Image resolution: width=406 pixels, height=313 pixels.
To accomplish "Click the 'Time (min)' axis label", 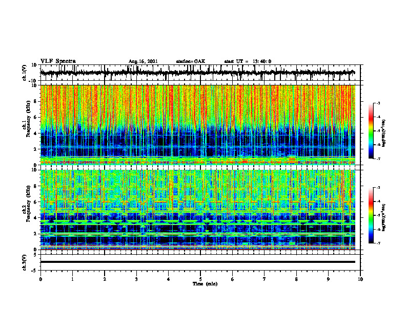I will tap(205, 284).
